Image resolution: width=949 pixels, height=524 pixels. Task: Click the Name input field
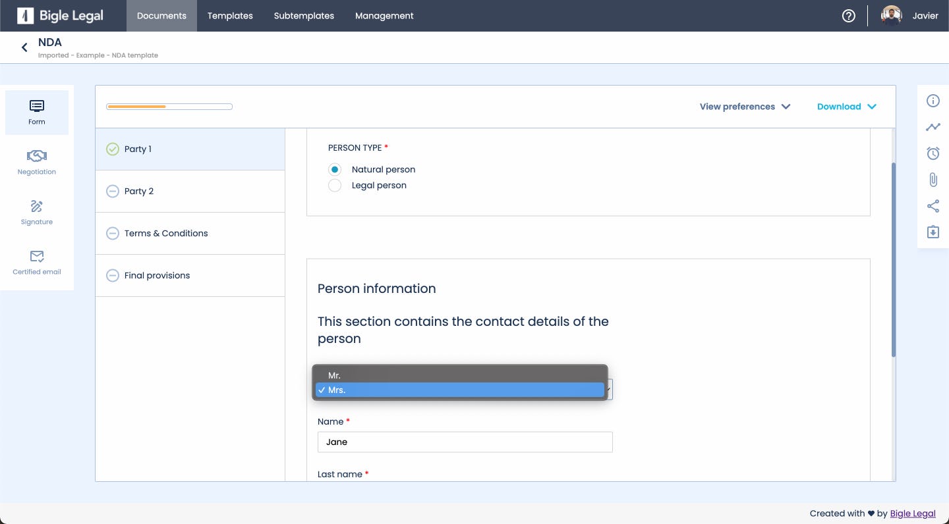coord(465,442)
